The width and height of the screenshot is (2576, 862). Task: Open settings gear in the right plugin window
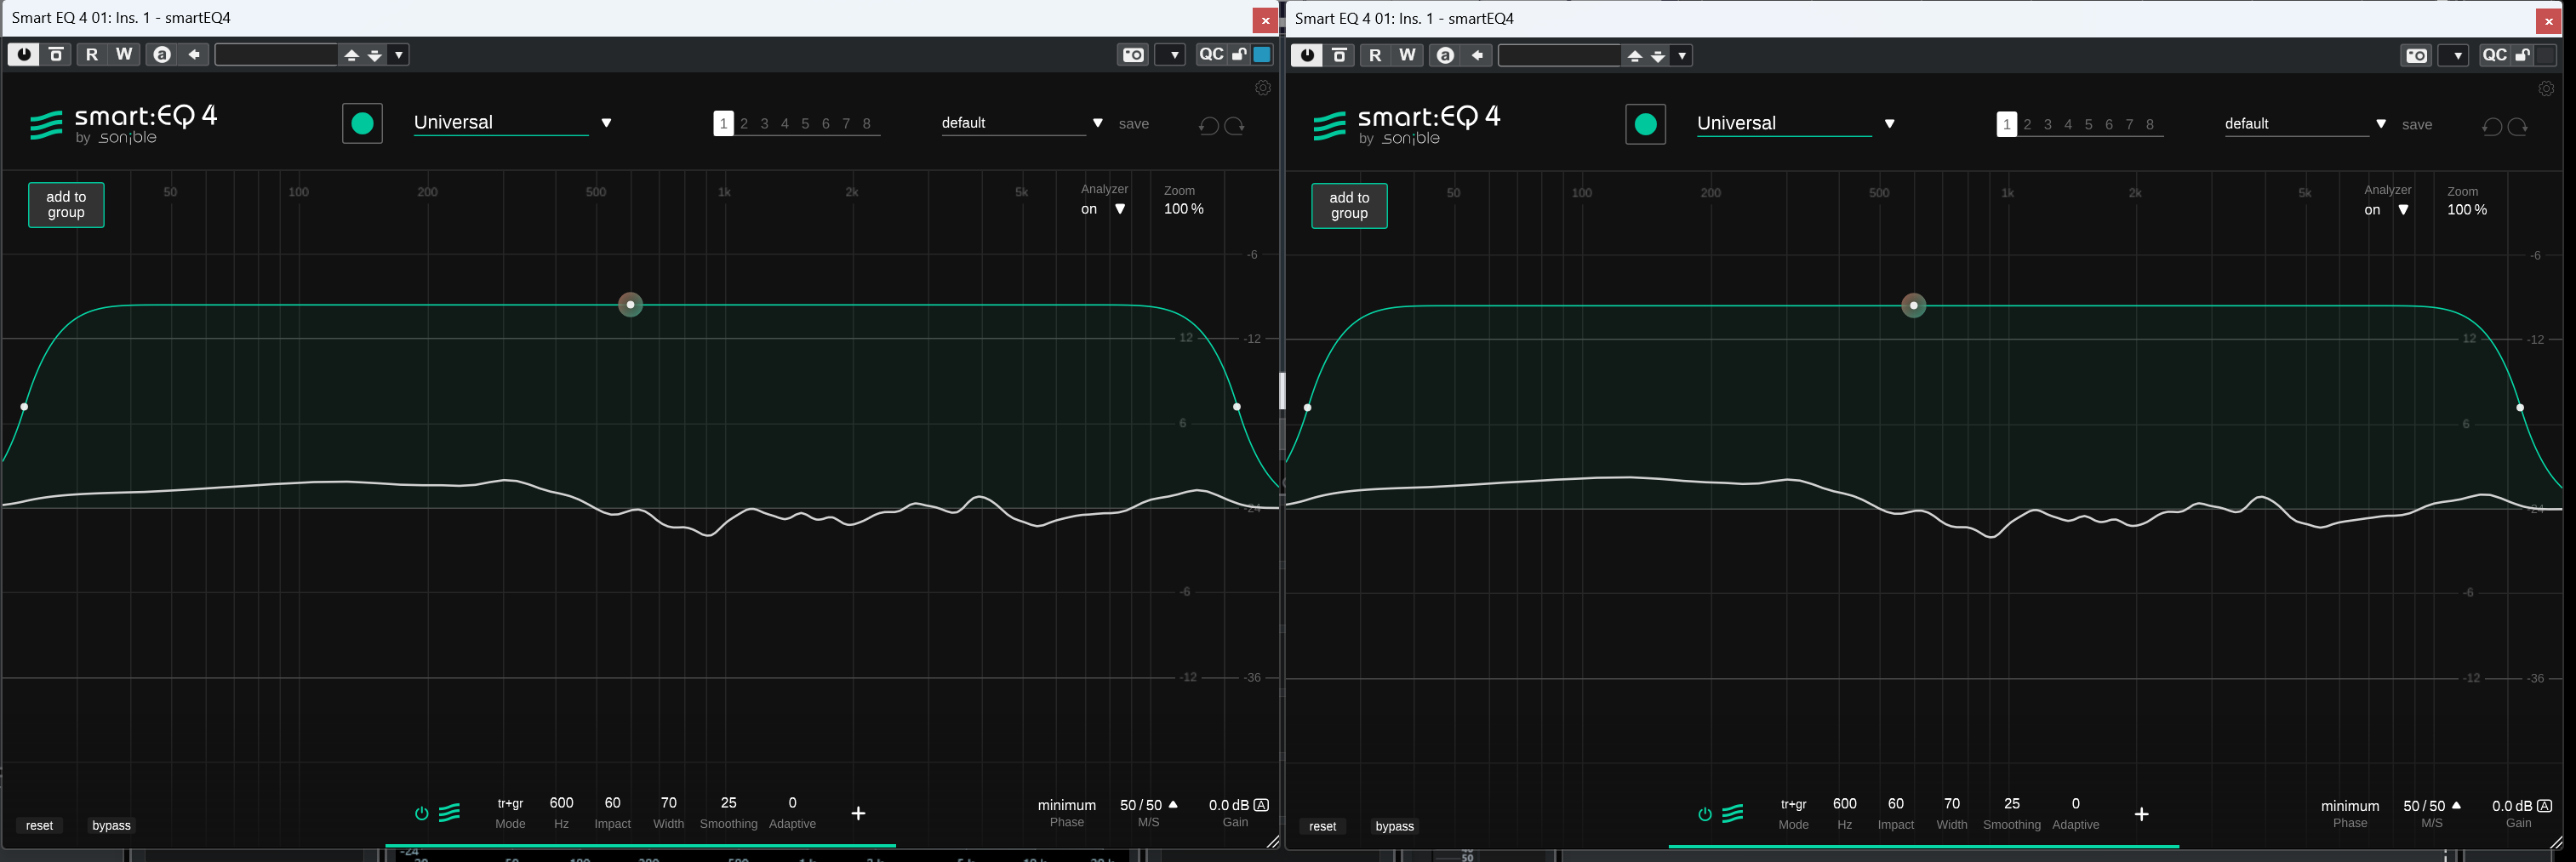[2546, 89]
